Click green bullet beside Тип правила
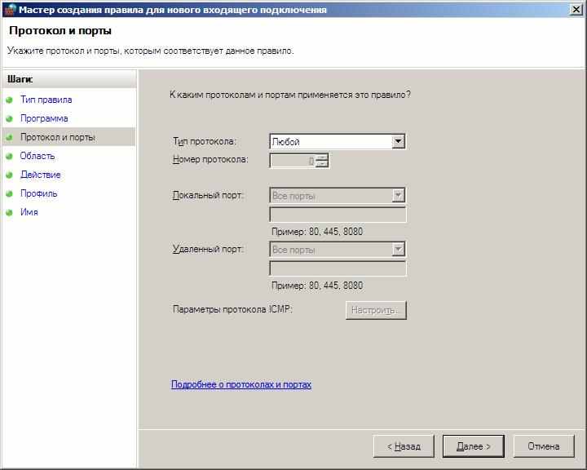The height and width of the screenshot is (470, 587). coord(9,100)
